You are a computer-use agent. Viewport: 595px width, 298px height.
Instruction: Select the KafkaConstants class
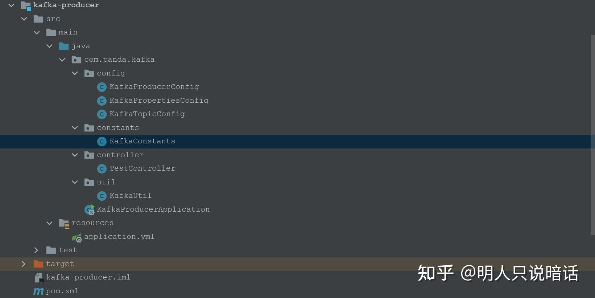click(x=142, y=141)
